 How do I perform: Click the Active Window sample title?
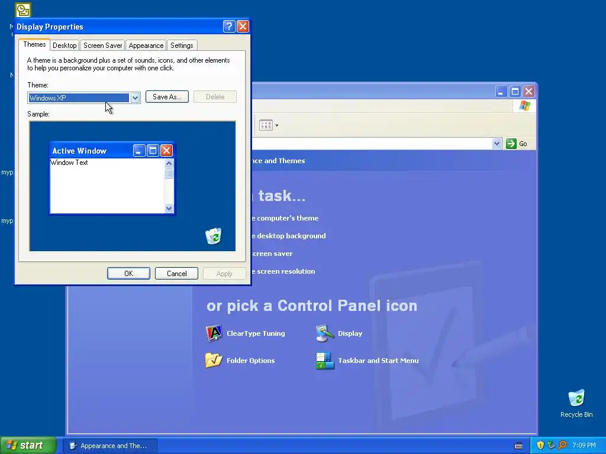(x=79, y=151)
